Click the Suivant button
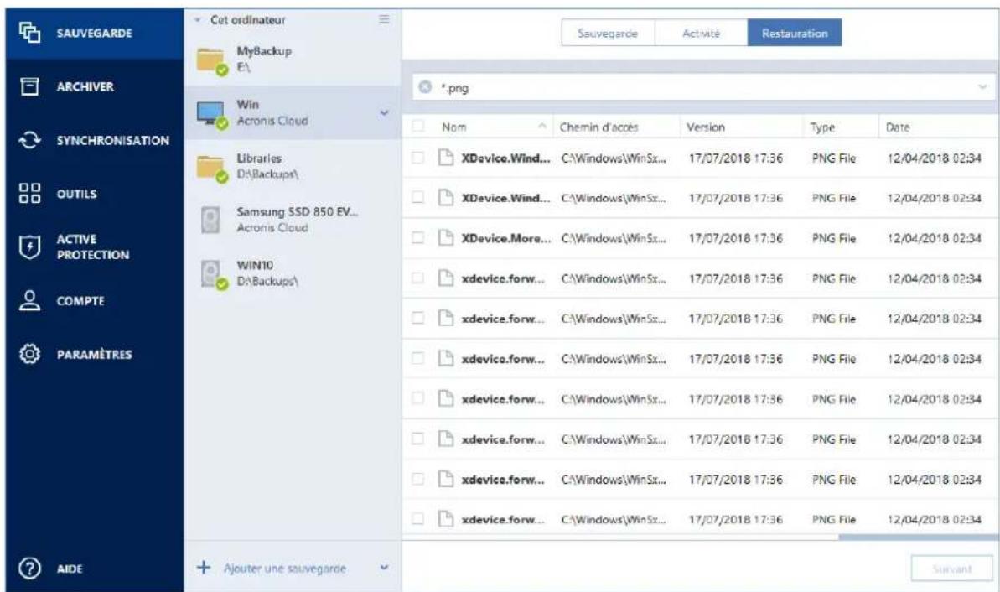This screenshot has height=592, width=1000. (952, 569)
